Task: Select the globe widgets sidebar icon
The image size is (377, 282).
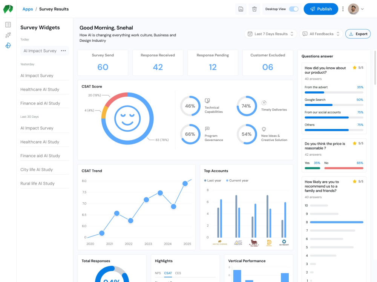Action: [x=8, y=45]
